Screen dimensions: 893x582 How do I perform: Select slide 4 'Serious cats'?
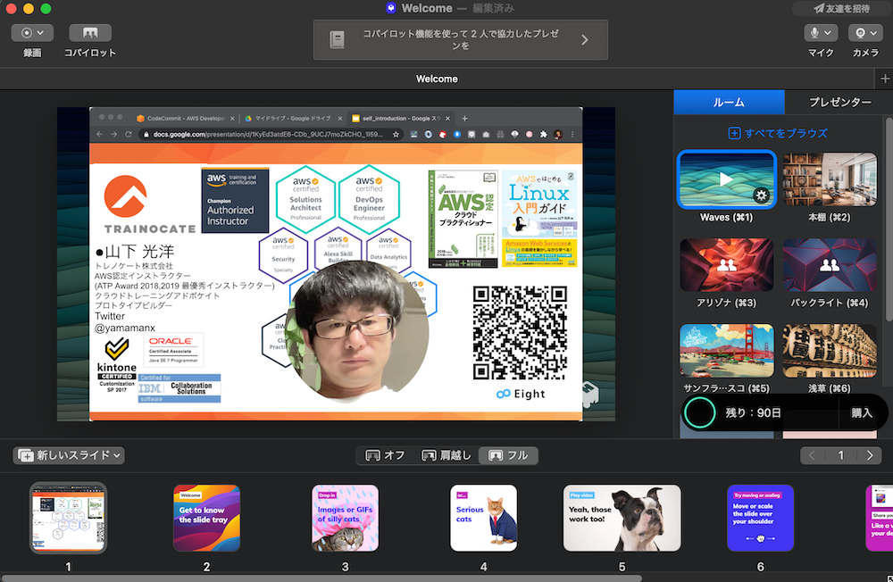[483, 518]
